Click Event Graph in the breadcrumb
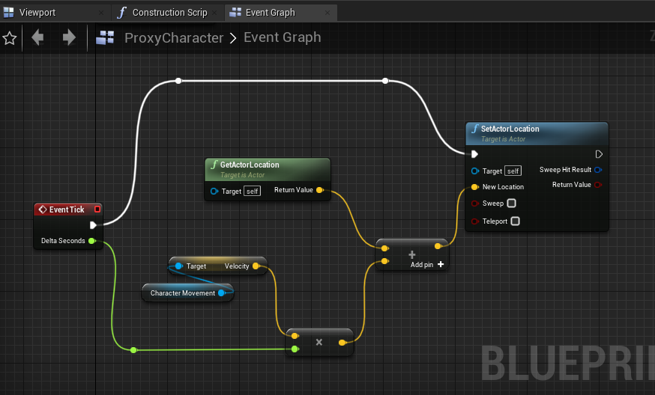This screenshot has width=655, height=395. 283,37
